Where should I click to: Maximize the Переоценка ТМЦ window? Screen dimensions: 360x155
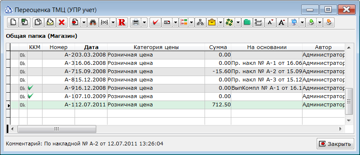point(328,10)
